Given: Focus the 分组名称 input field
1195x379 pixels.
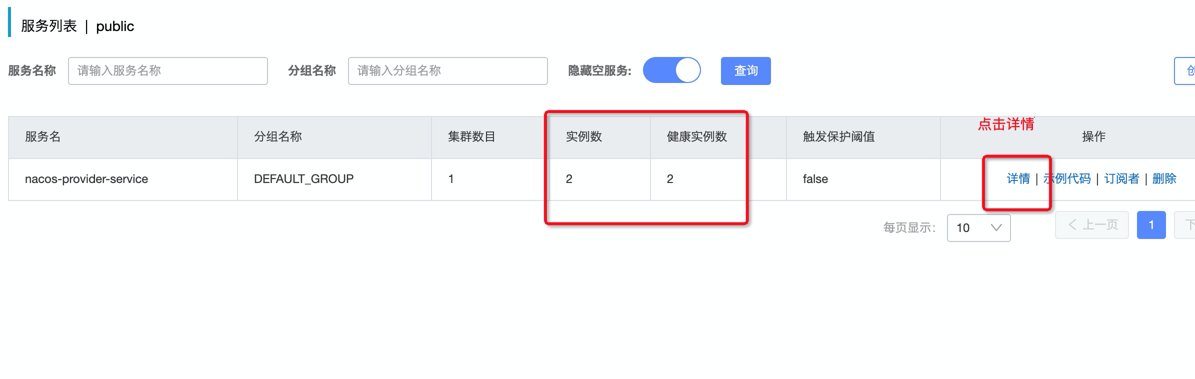Looking at the screenshot, I should [447, 71].
